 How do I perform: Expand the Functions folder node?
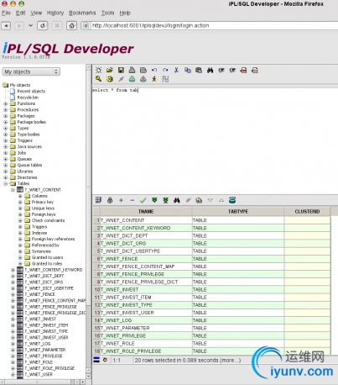(x=6, y=103)
